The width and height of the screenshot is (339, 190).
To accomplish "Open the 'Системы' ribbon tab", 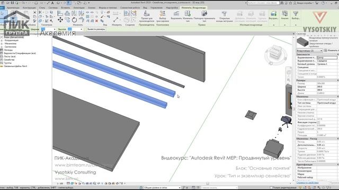I will pyautogui.click(x=53, y=7).
